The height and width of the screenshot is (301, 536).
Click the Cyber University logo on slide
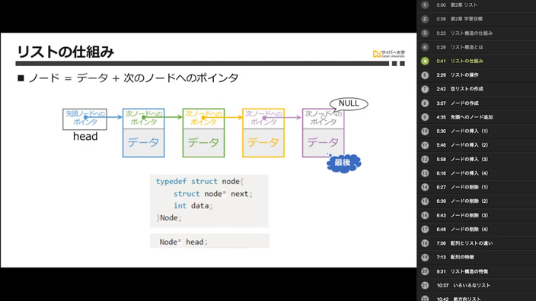tap(388, 53)
